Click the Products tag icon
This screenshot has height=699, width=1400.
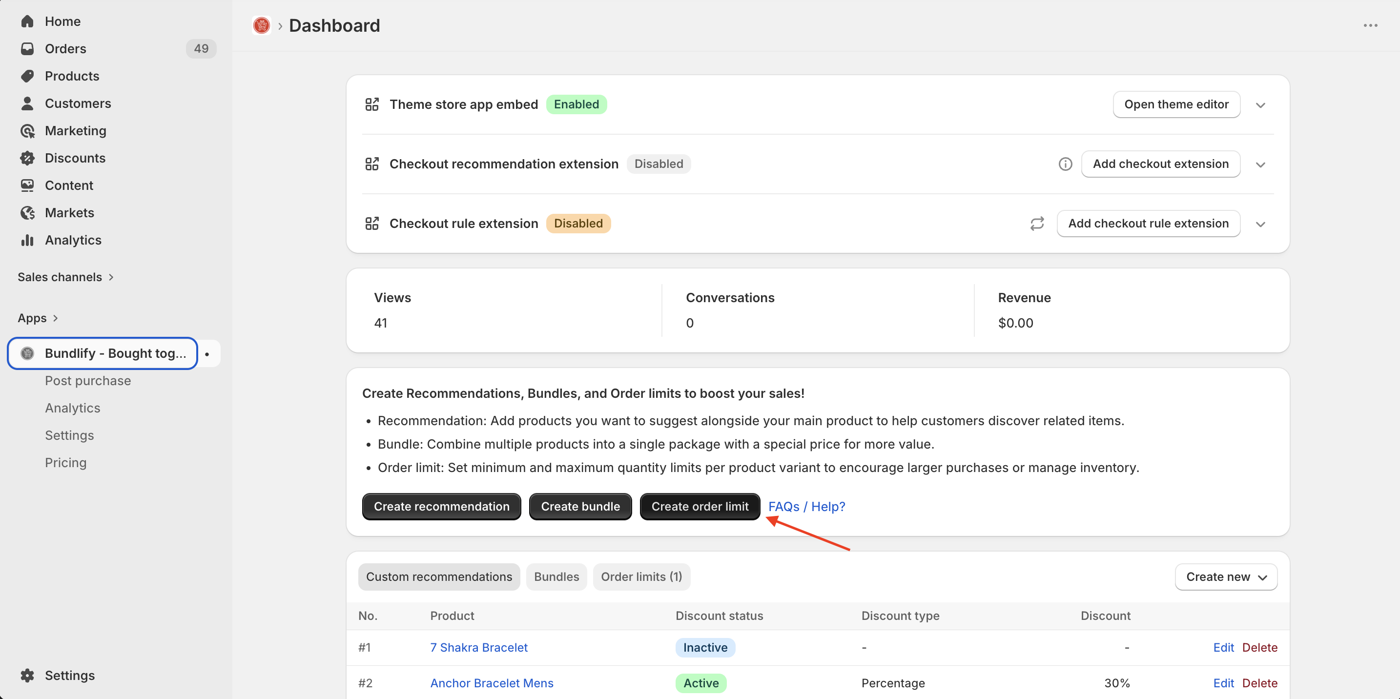pos(27,76)
